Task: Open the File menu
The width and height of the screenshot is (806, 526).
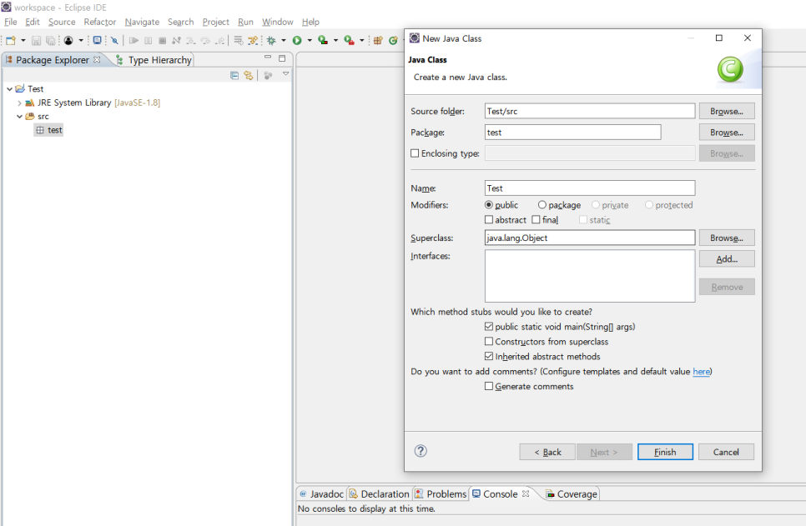Action: [10, 22]
